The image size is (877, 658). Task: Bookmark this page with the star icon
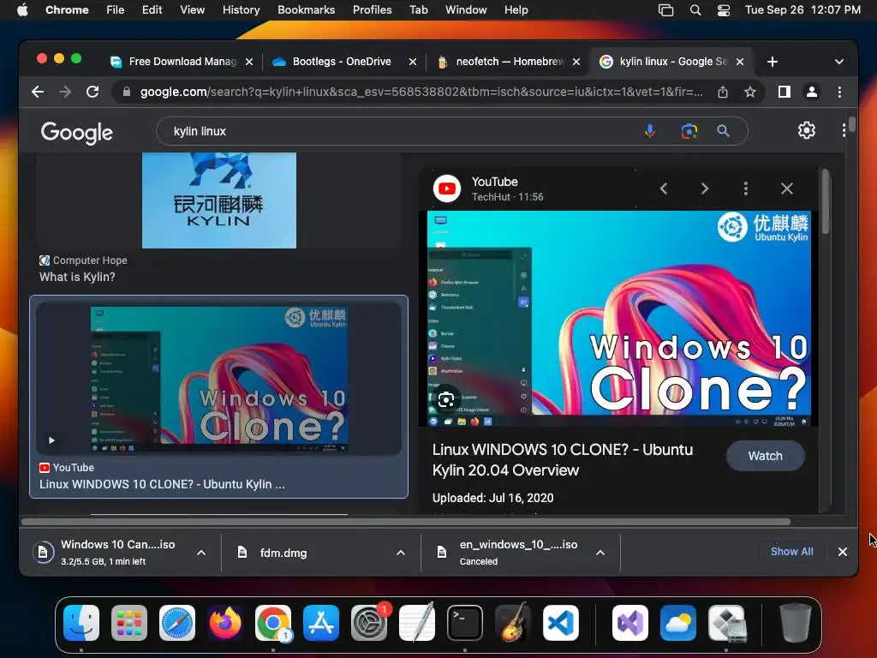point(750,92)
